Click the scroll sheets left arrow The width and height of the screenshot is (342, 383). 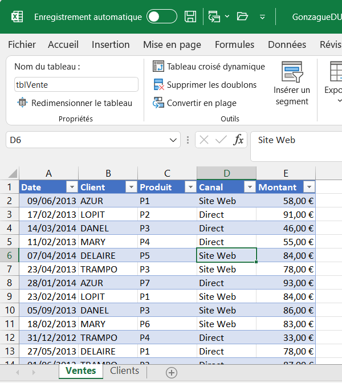click(x=18, y=372)
